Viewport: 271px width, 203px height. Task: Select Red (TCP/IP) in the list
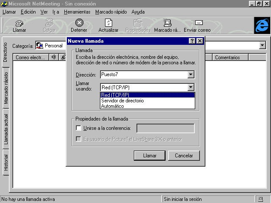click(x=148, y=95)
